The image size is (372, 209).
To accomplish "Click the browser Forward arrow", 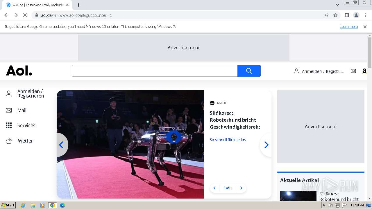I will (16, 15).
